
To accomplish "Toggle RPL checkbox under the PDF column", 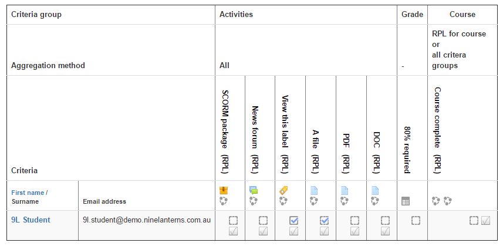I will (x=355, y=231).
